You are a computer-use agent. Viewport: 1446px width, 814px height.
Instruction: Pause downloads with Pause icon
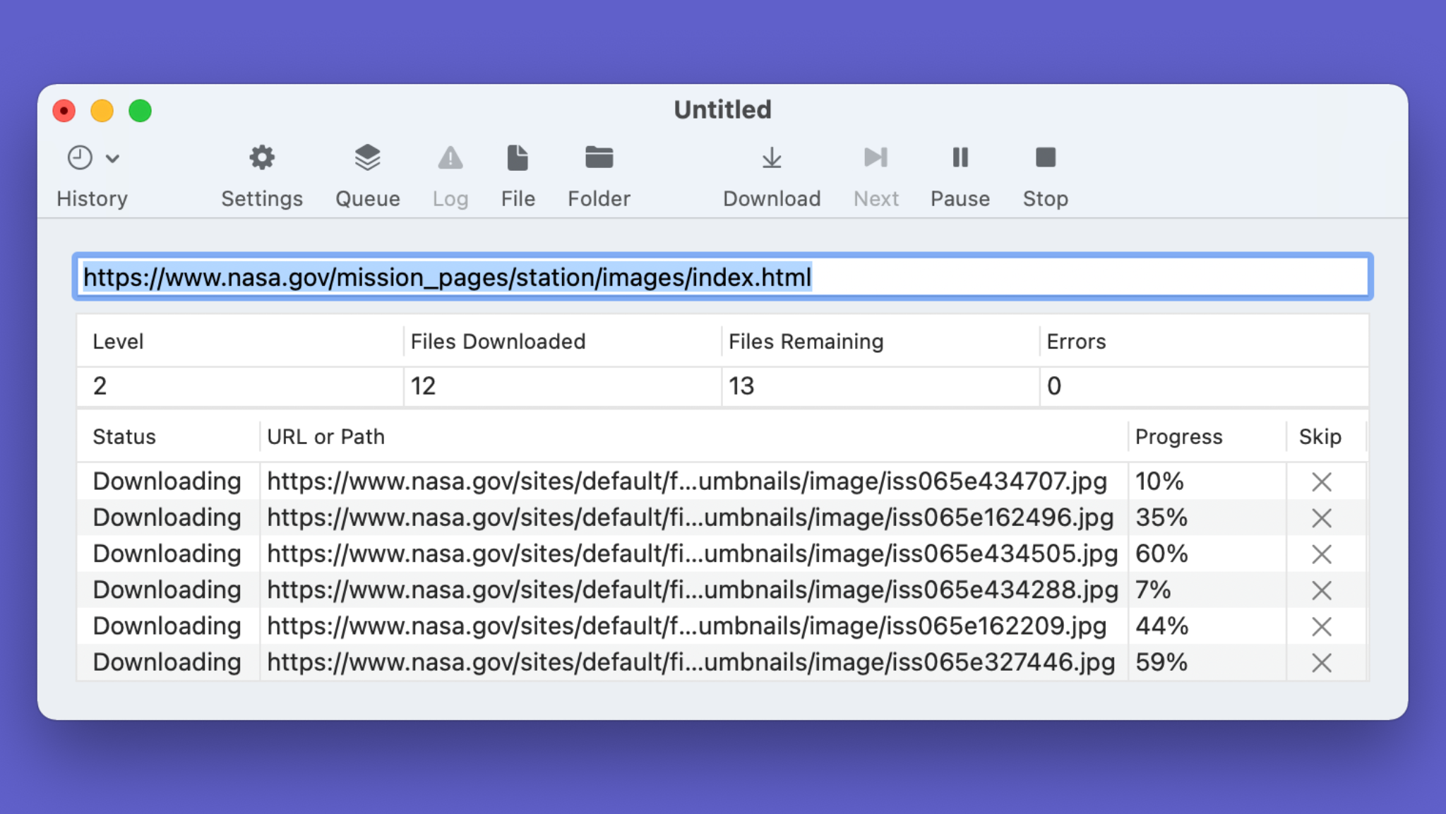(960, 157)
